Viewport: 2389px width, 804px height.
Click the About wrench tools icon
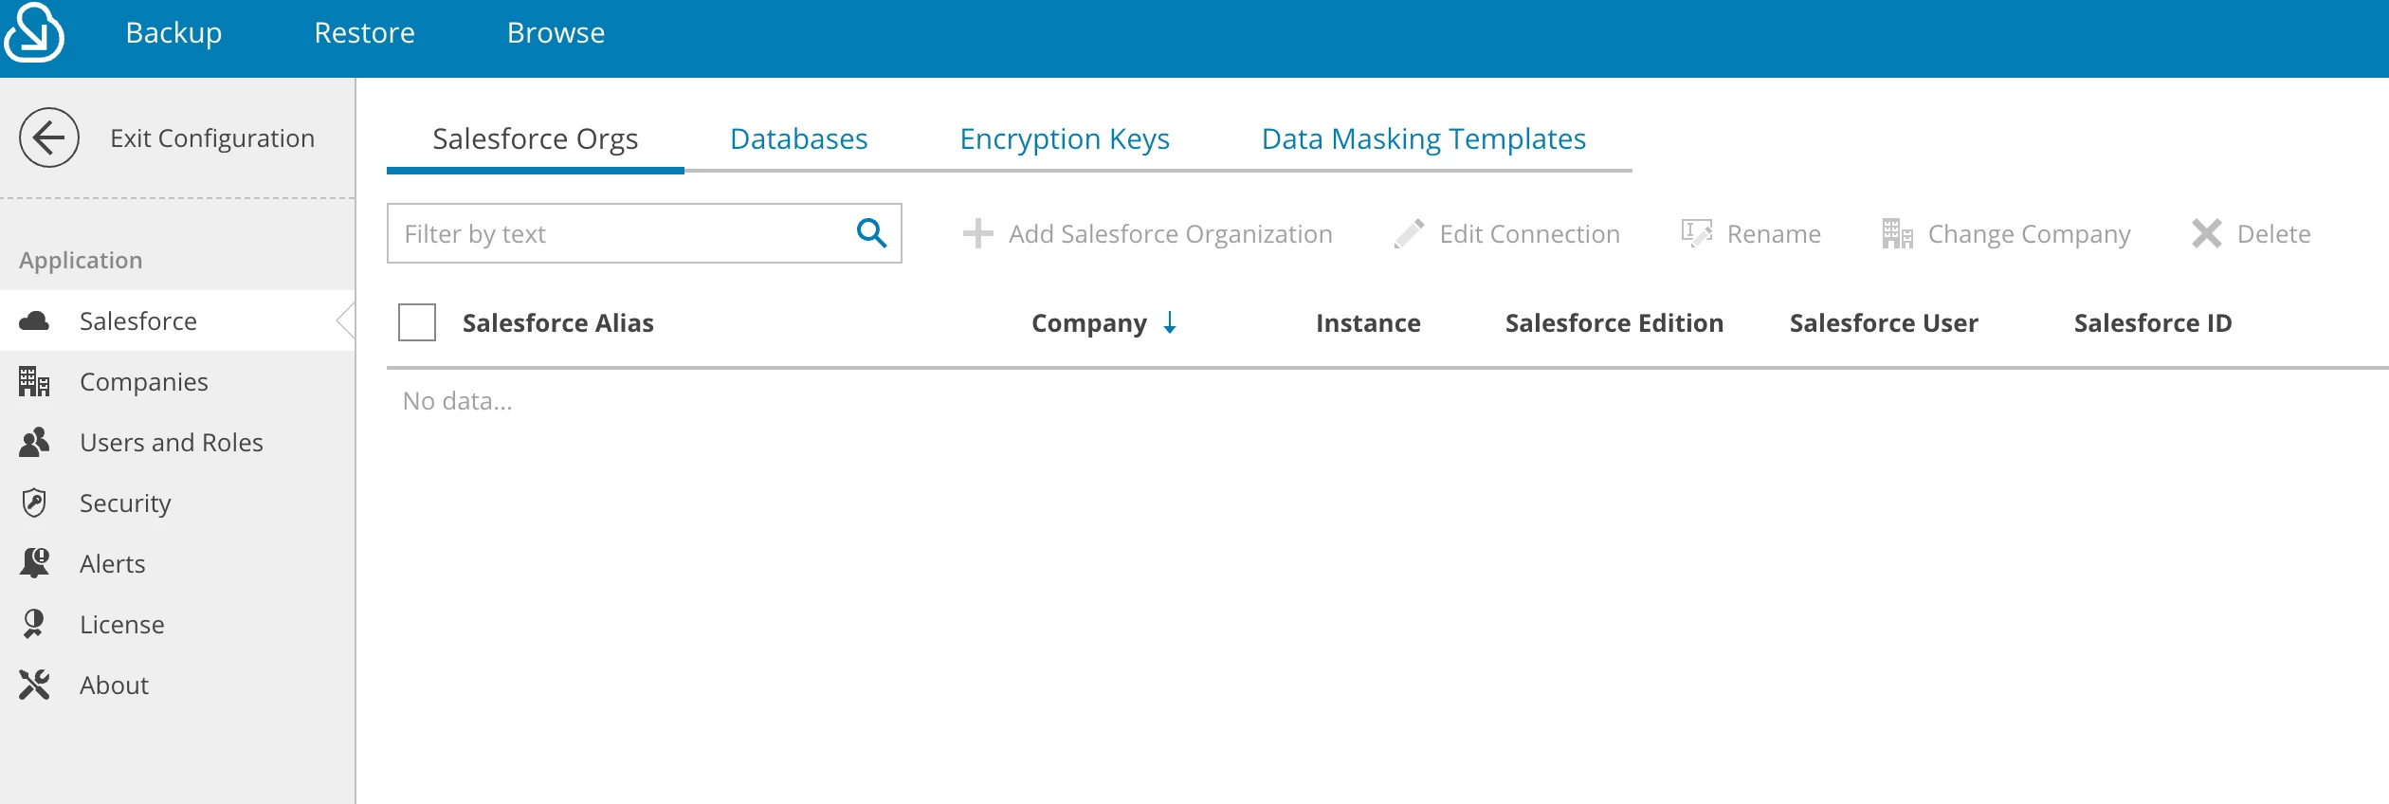(34, 685)
